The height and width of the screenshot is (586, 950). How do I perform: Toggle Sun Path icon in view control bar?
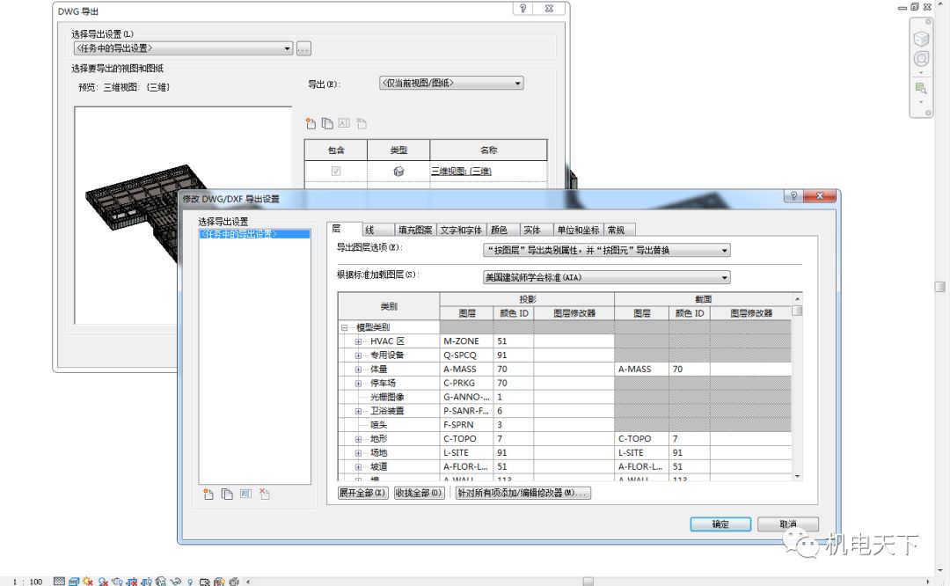[89, 581]
